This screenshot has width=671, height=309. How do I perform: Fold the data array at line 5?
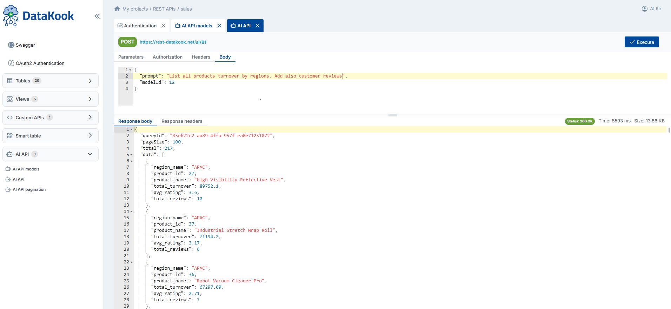(132, 155)
